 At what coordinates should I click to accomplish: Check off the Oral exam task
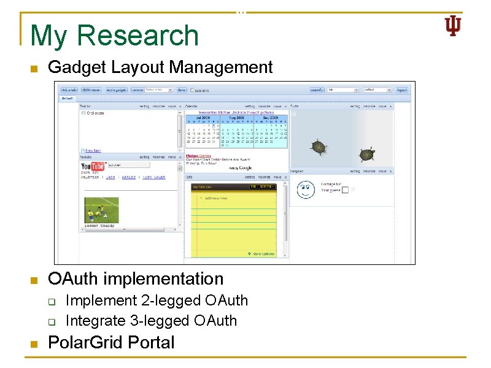[83, 112]
